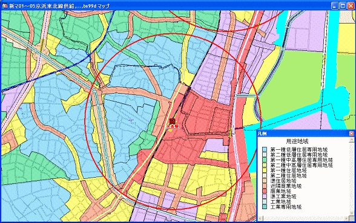Click the legend scrollbar up arrow

click(351, 140)
